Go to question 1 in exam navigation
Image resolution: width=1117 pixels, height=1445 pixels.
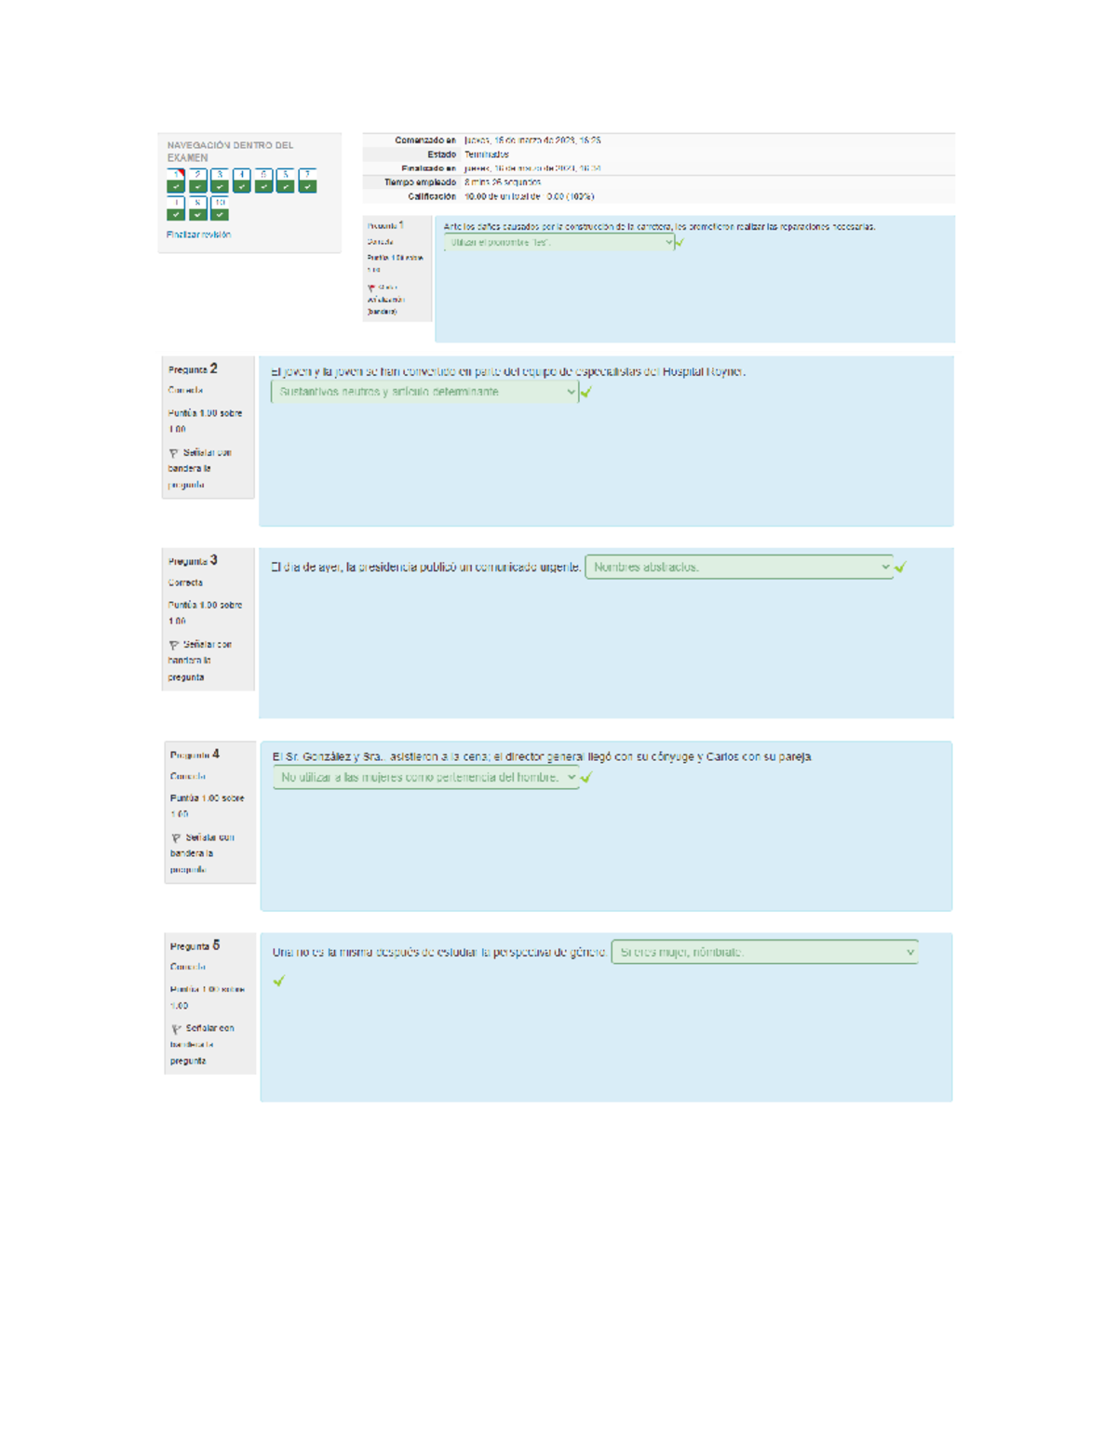click(176, 181)
